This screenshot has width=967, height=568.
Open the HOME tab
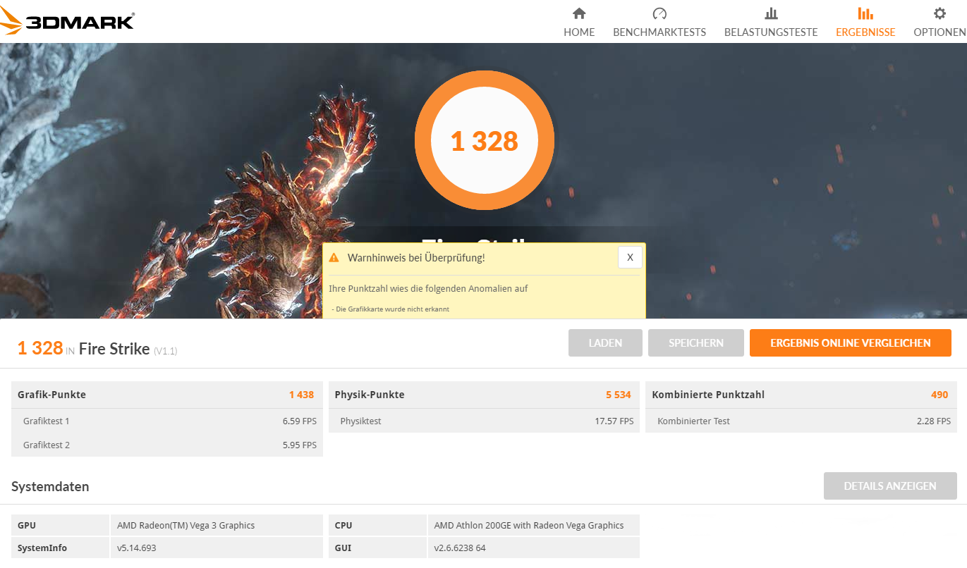[579, 32]
